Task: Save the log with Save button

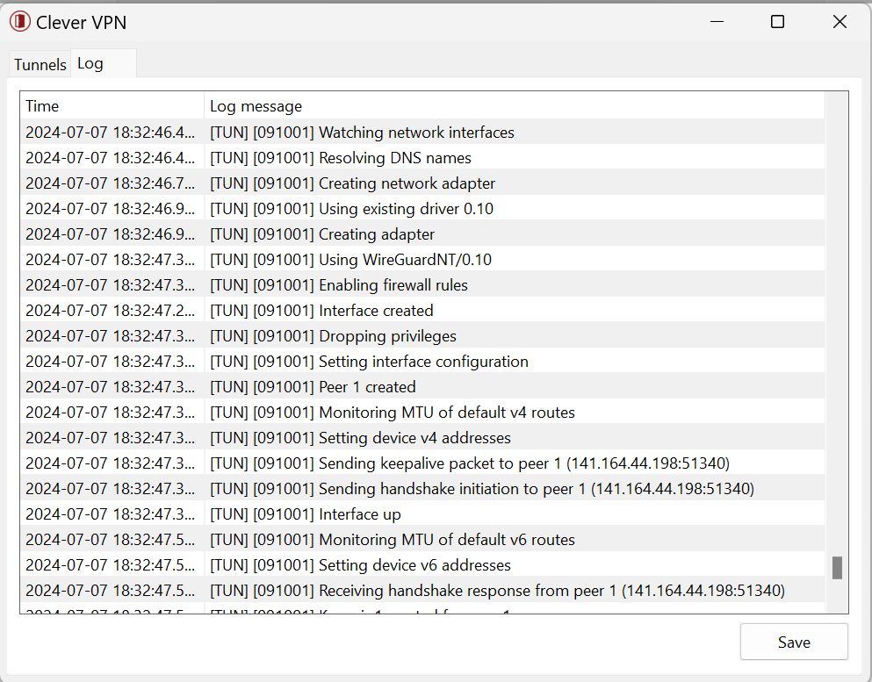Action: coord(794,642)
